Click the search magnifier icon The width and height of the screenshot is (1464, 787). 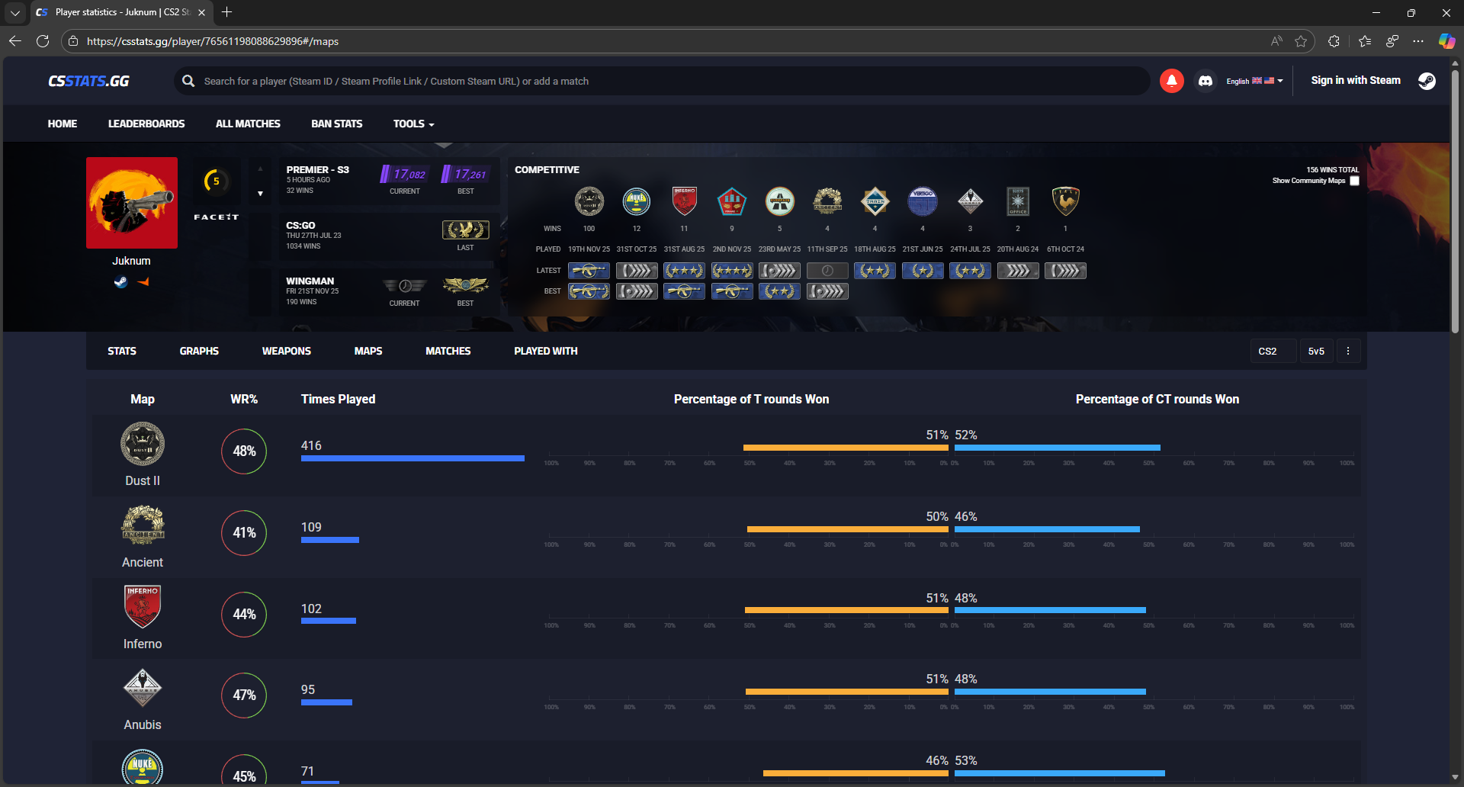coord(188,81)
